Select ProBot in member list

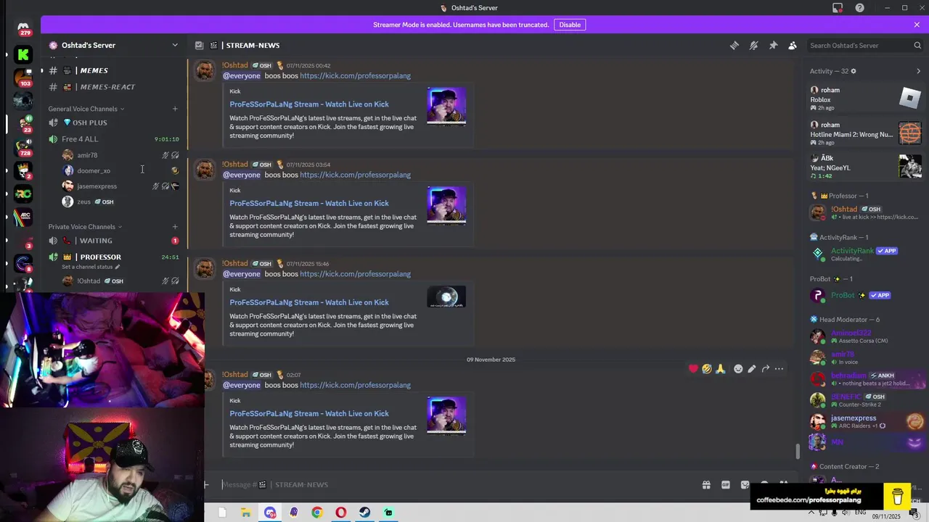point(866,295)
